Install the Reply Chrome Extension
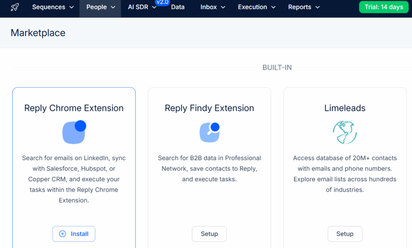The image size is (412, 248). pos(74,234)
